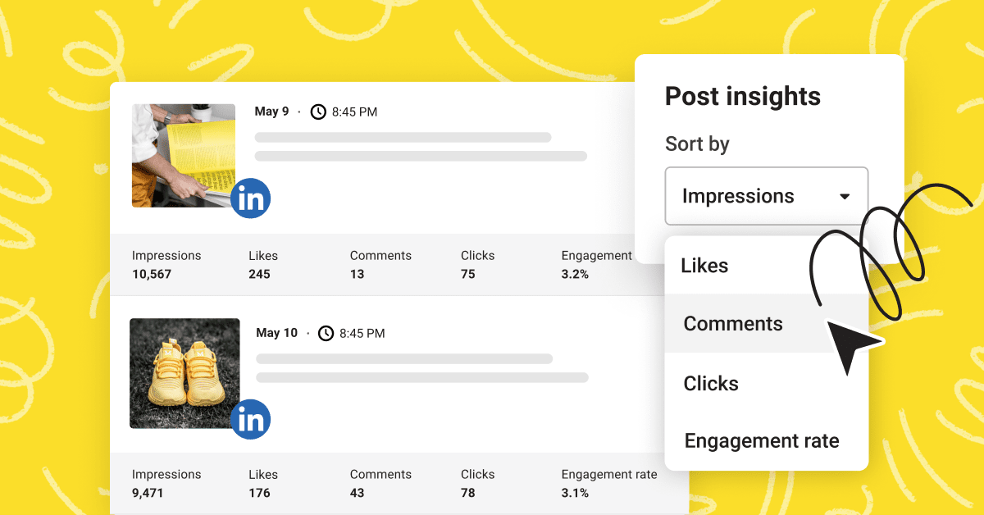Click the clock icon beside May 10
984x515 pixels.
click(326, 333)
